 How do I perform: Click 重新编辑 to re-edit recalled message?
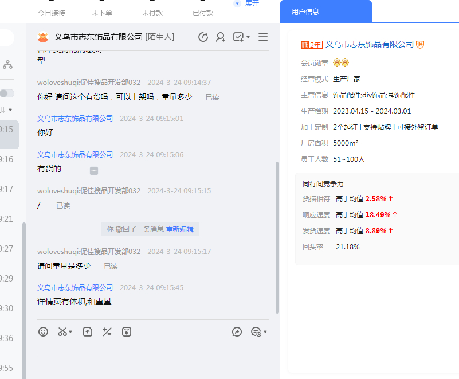coord(180,229)
